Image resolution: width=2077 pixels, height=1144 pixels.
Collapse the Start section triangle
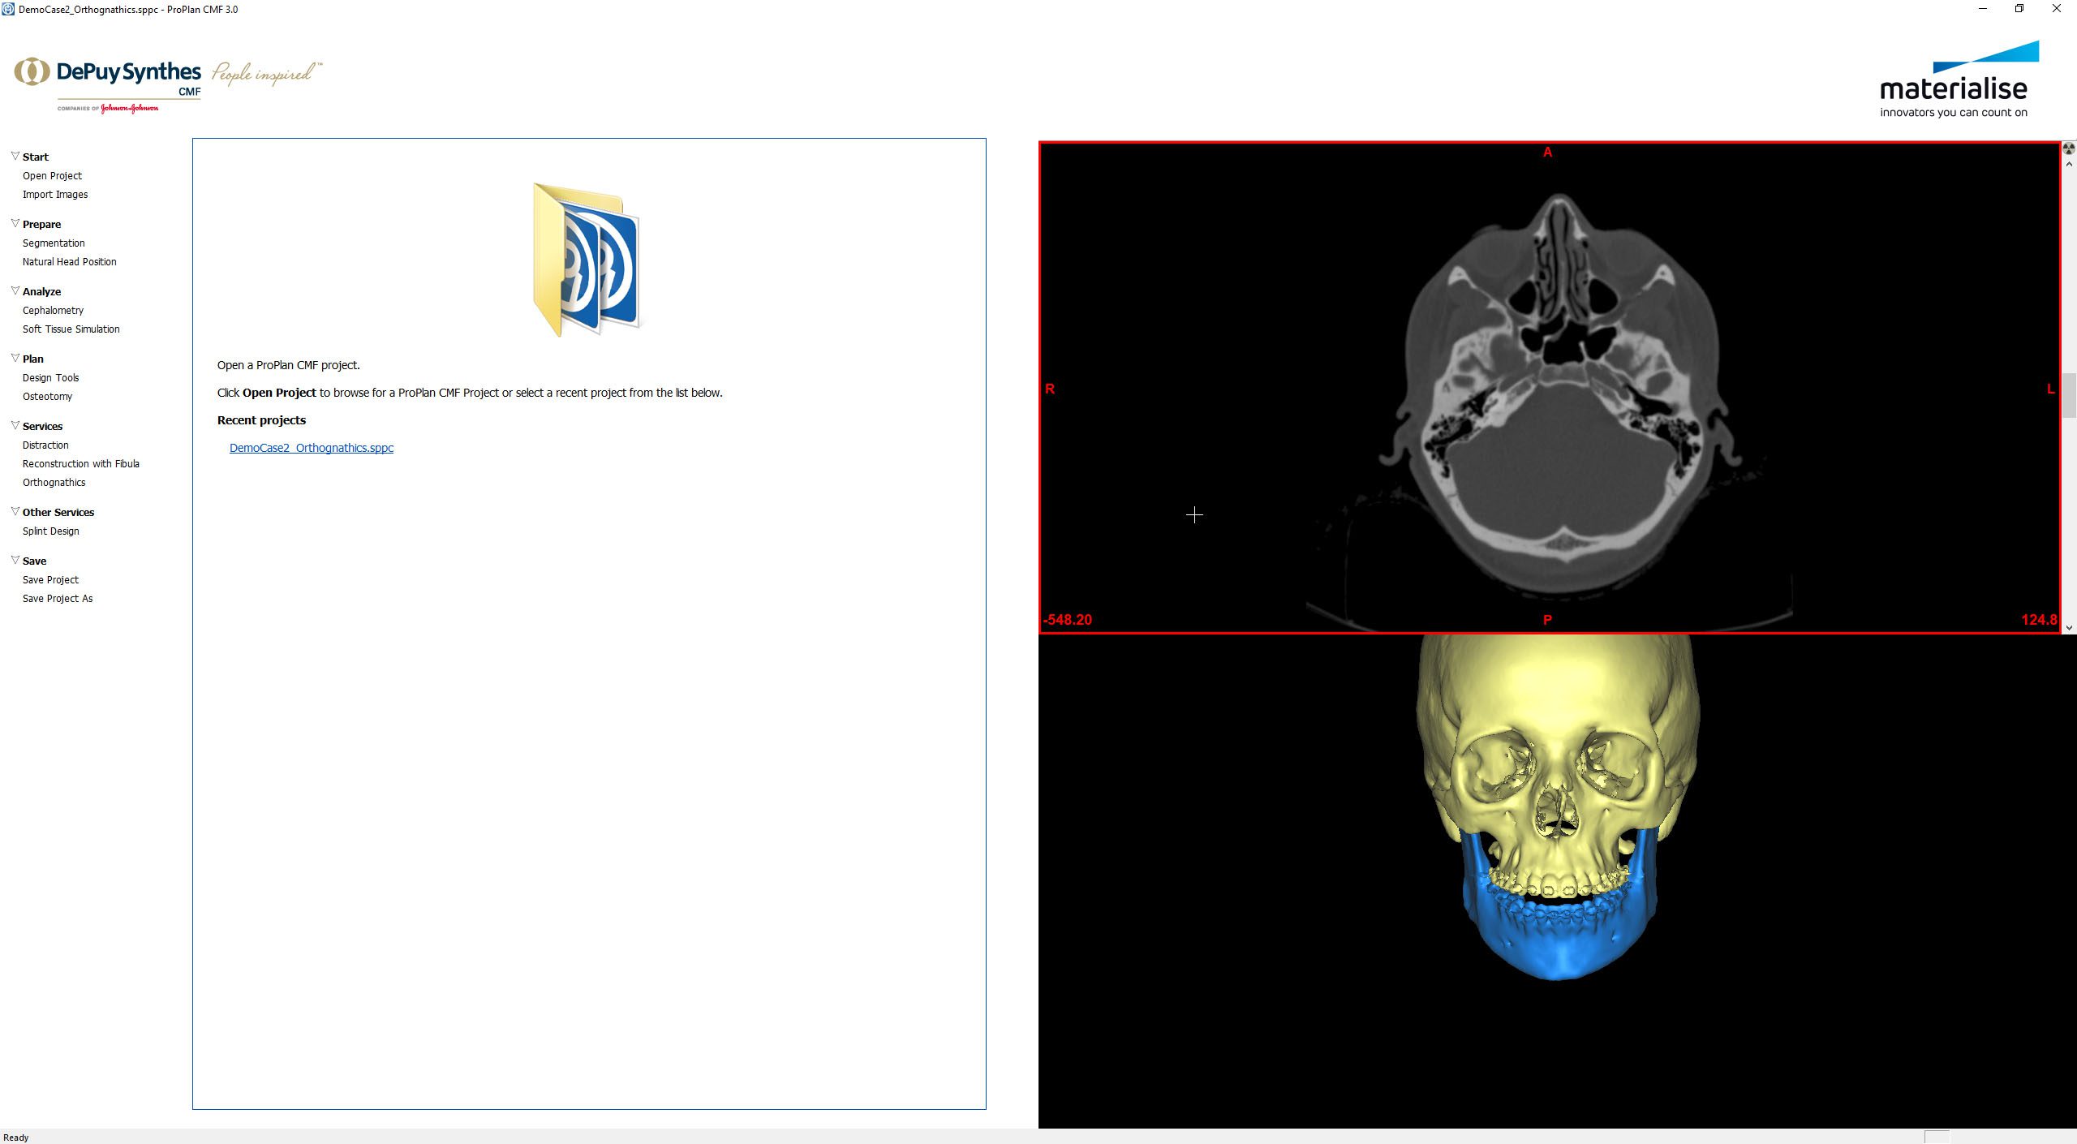click(x=15, y=156)
